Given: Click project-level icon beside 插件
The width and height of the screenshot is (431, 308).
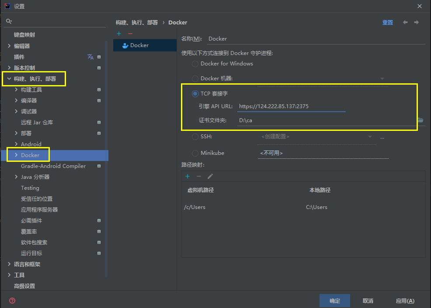Looking at the screenshot, I should pyautogui.click(x=99, y=57).
